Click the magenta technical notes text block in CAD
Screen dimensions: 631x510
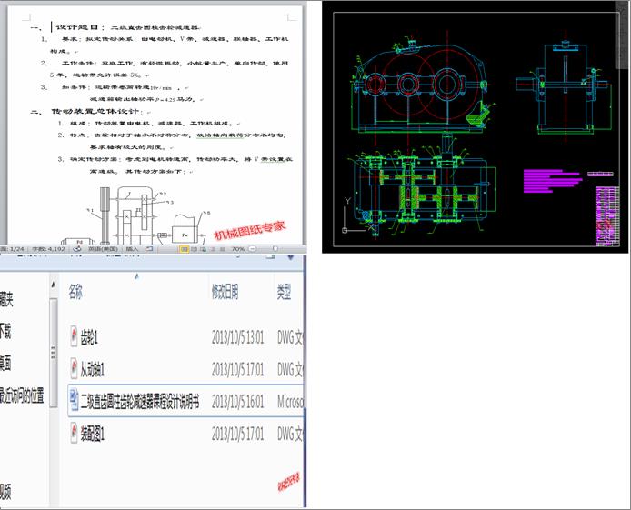point(553,181)
